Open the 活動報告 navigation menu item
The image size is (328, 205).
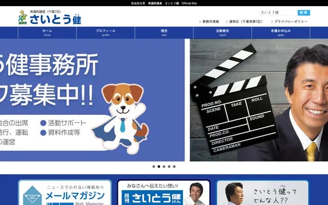pyautogui.click(x=222, y=32)
